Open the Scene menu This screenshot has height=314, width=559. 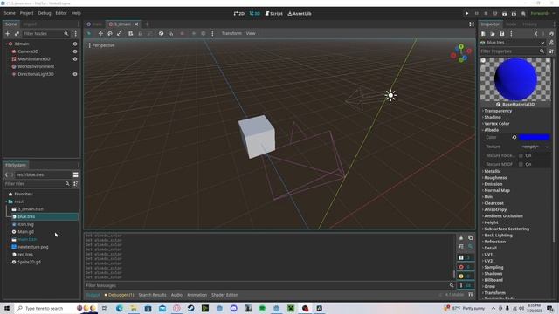(x=10, y=13)
